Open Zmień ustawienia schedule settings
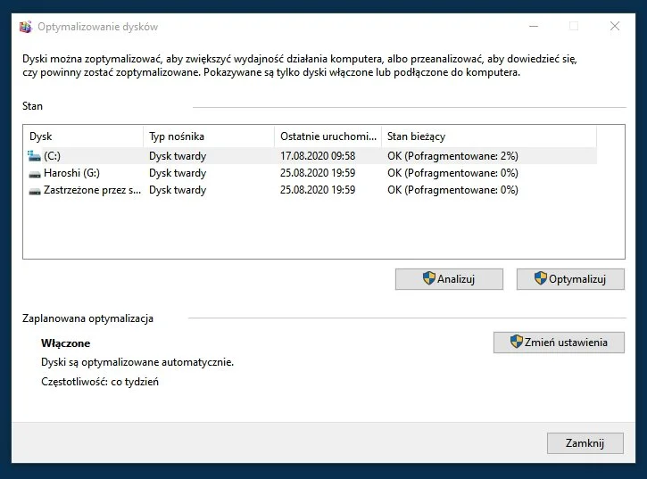Viewport: 647px width, 479px height. pos(559,343)
